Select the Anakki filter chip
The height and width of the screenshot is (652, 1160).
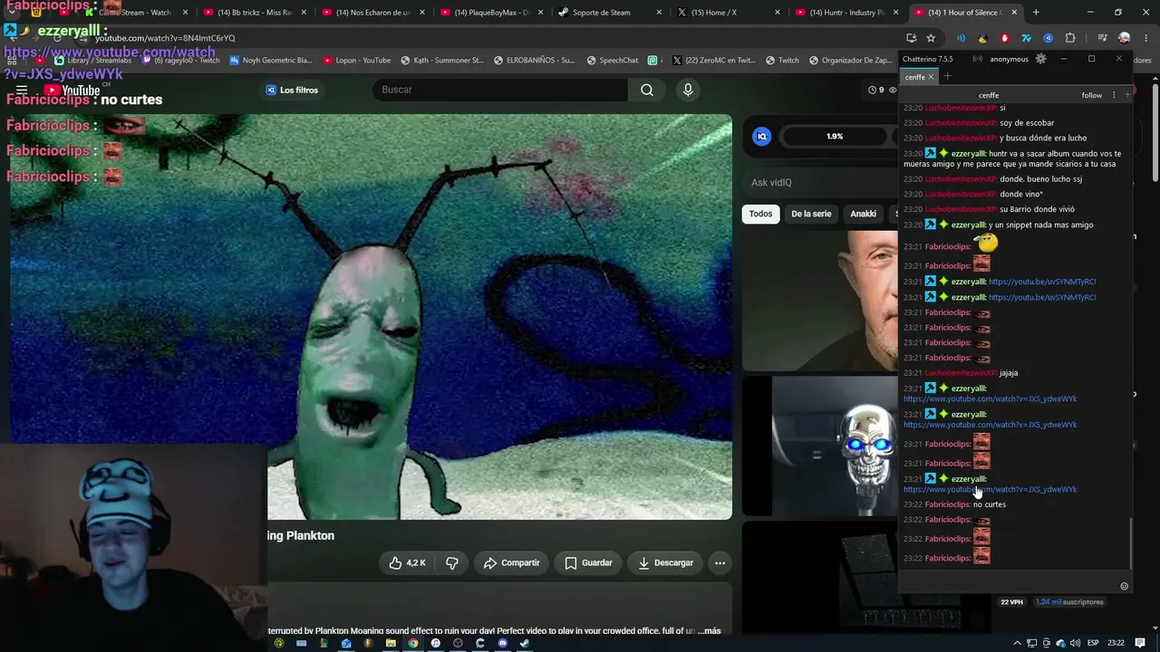point(864,214)
